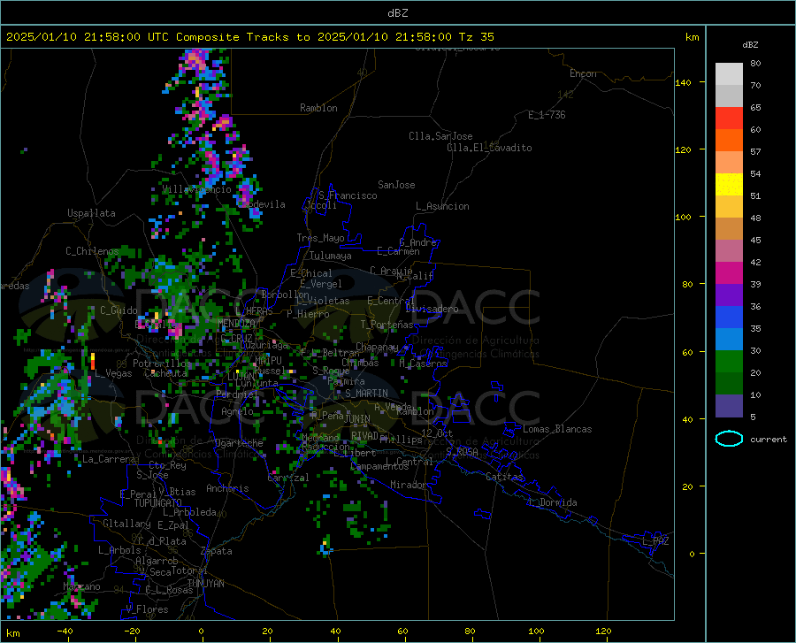
Task: Click the 54 dBZ yellow legend swatch
Action: click(729, 185)
